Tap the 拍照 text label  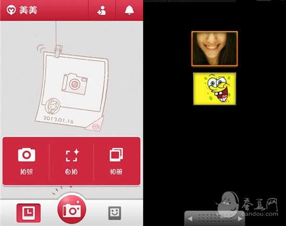click(27, 172)
